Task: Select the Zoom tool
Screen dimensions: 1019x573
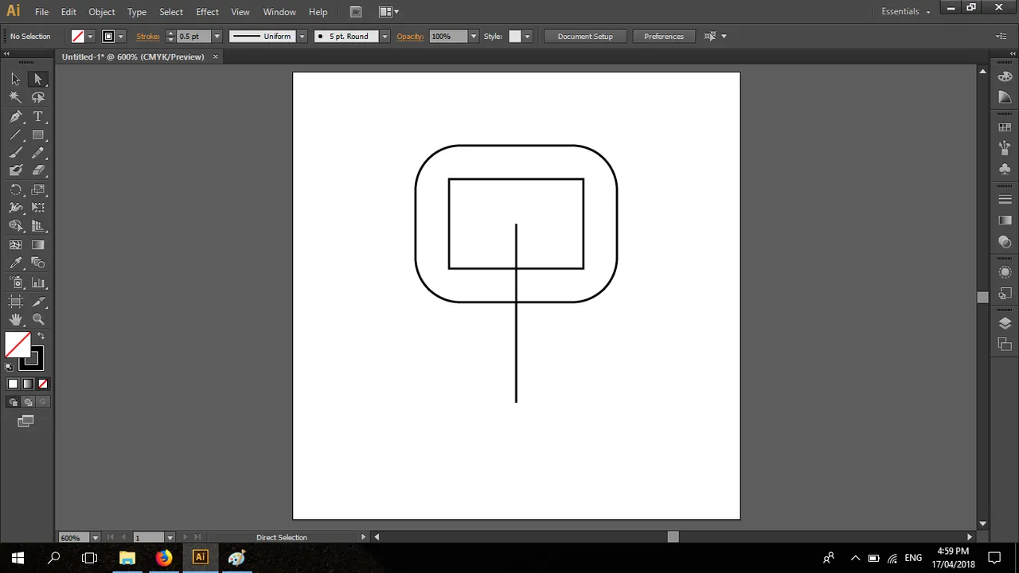Action: coord(37,319)
